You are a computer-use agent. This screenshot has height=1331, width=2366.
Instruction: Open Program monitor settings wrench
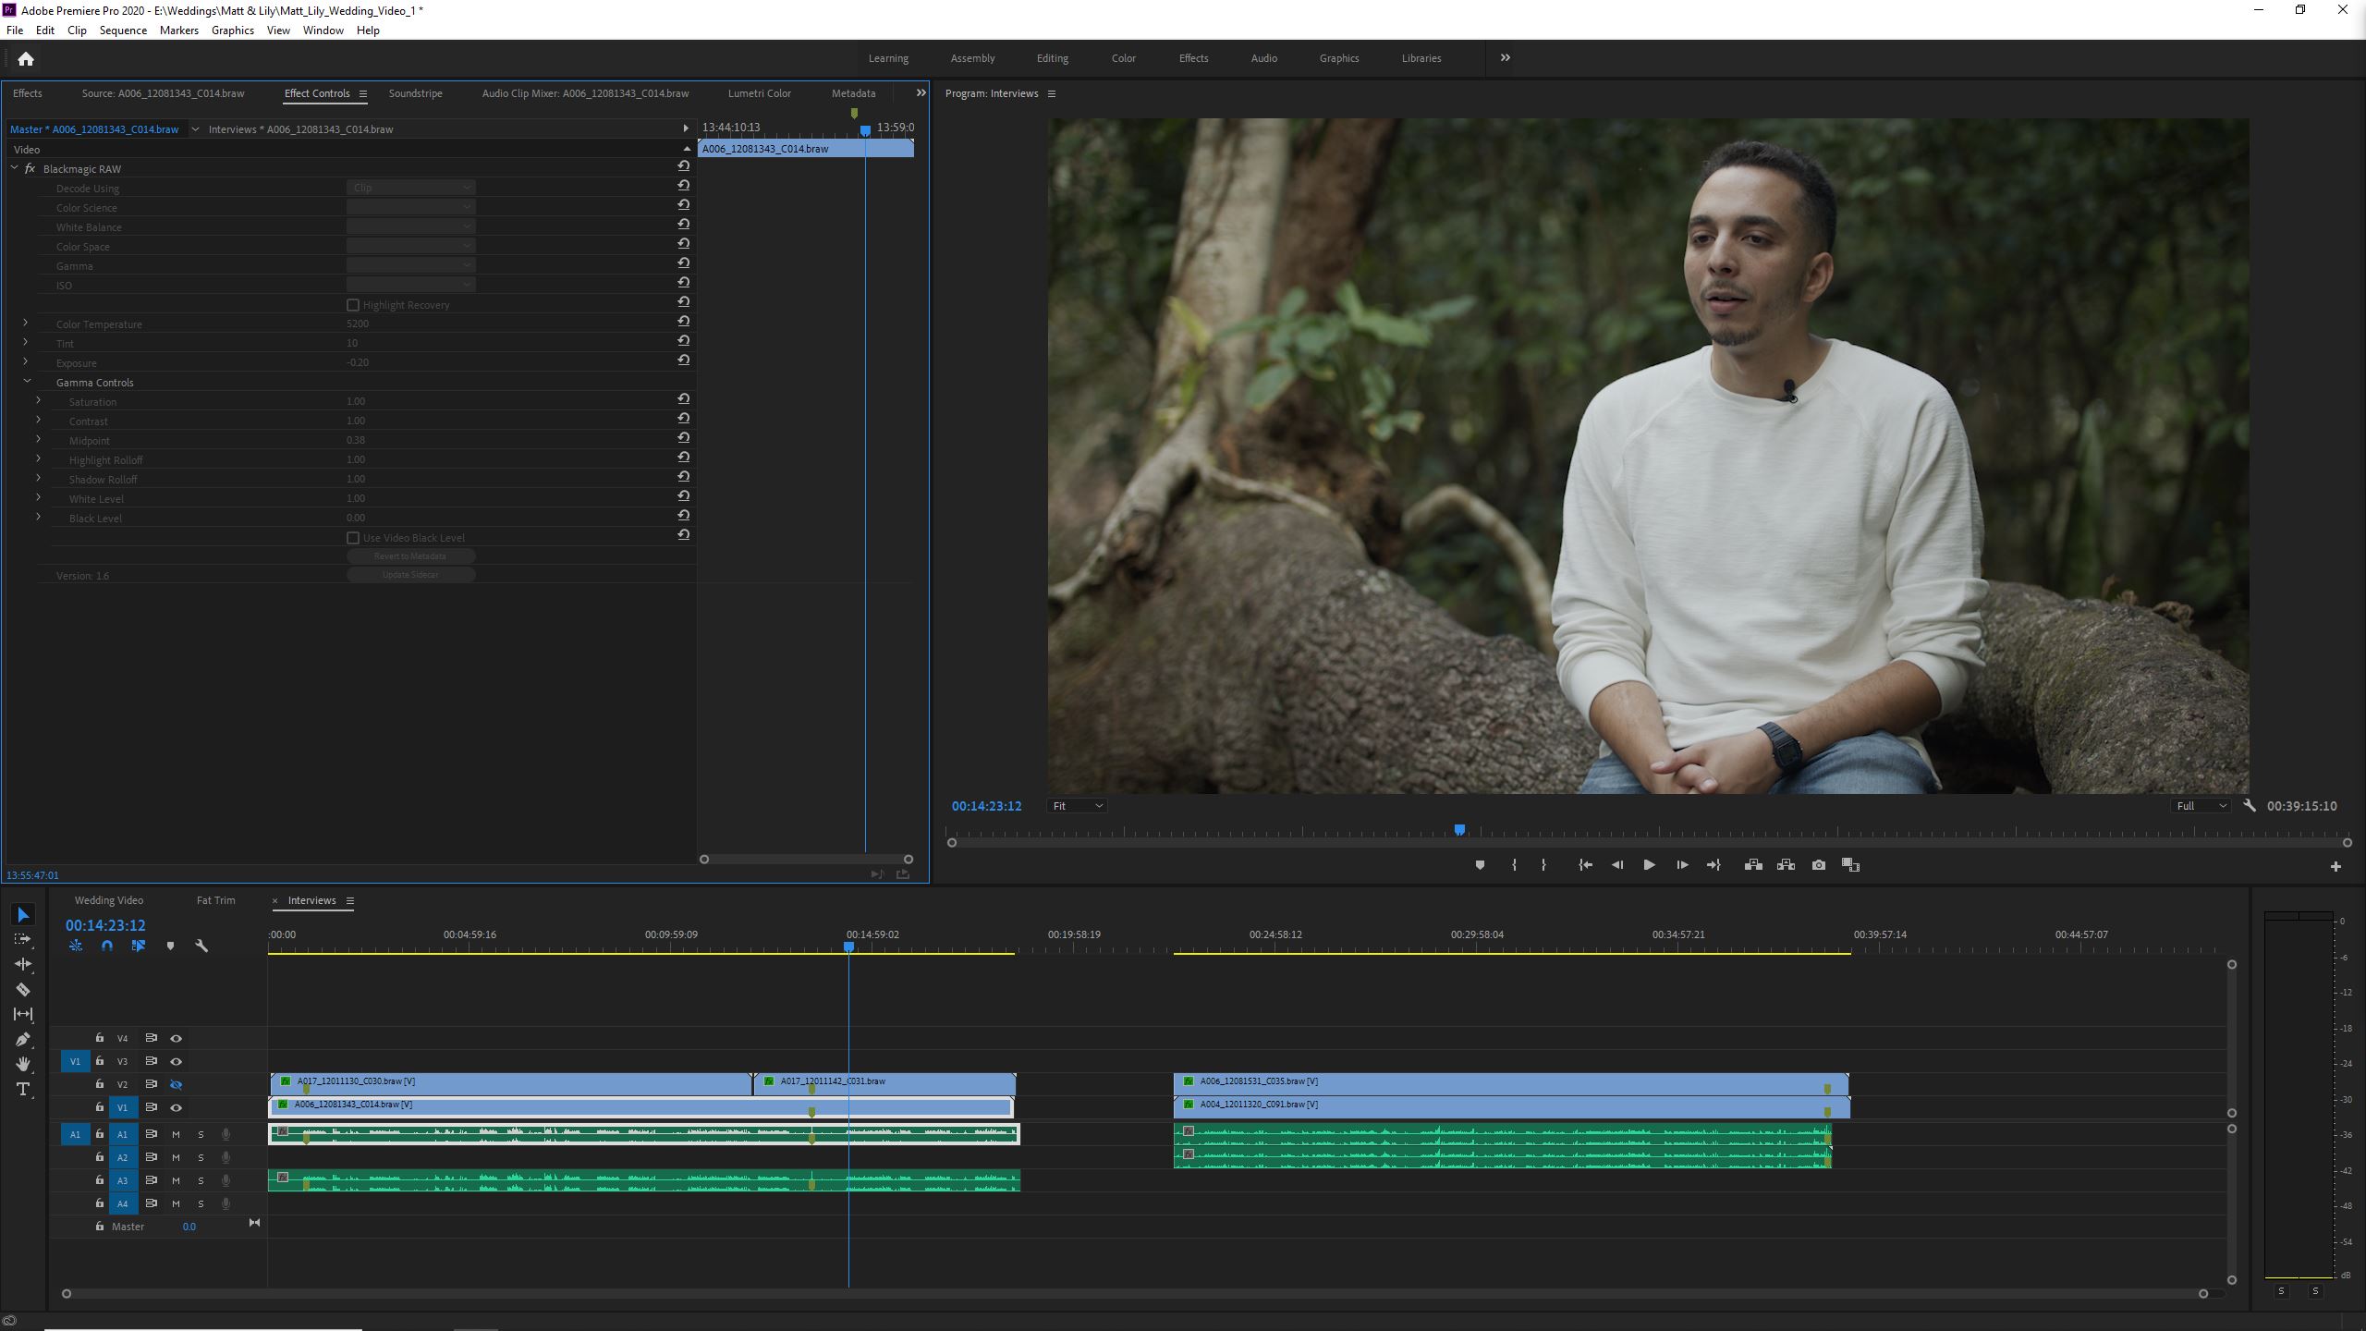coord(2250,806)
